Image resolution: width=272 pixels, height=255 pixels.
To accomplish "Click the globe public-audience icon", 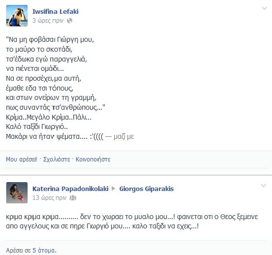I will (x=69, y=21).
